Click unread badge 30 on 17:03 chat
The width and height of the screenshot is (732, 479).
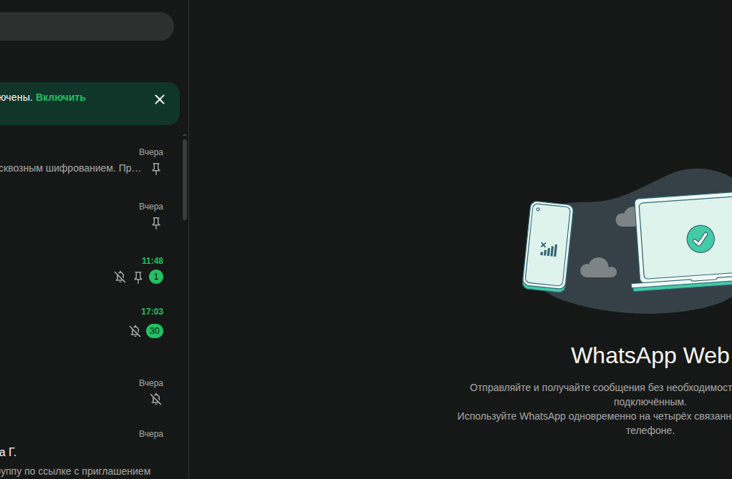coord(155,331)
